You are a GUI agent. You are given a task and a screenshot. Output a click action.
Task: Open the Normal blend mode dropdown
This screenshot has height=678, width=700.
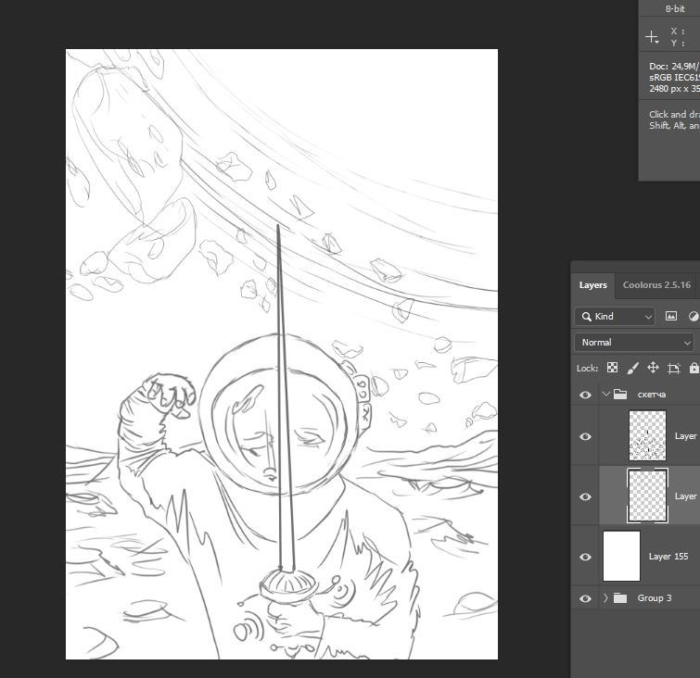tap(634, 342)
